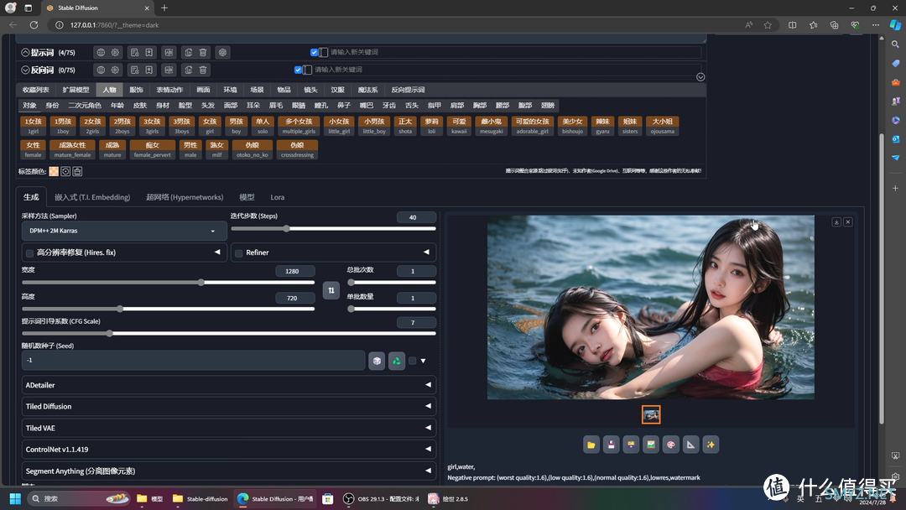The height and width of the screenshot is (510, 906).
Task: Open the 嵌入式 (T.I. Embedding) tab
Action: pos(92,197)
